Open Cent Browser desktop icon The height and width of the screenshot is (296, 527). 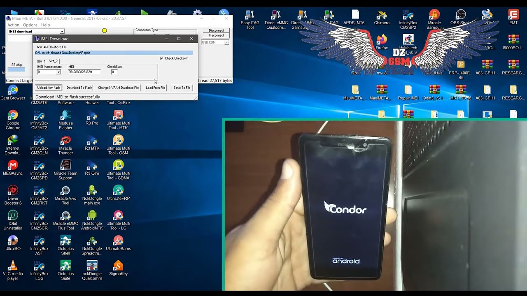(13, 93)
